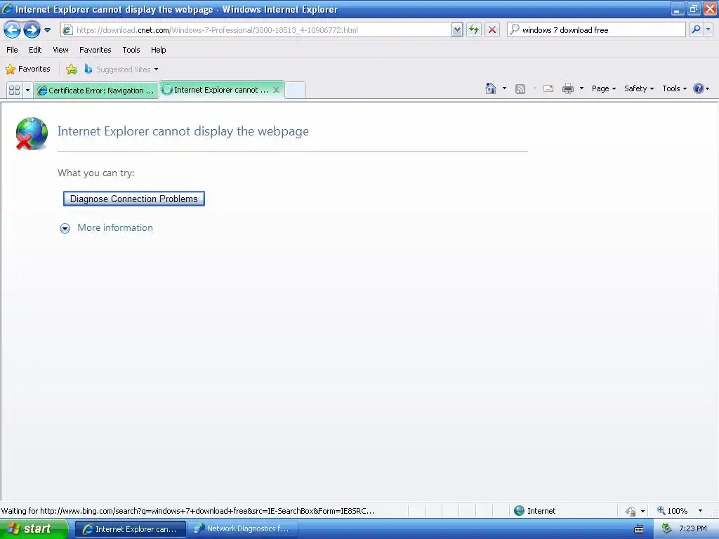Open search provider options dropdown

pyautogui.click(x=708, y=30)
